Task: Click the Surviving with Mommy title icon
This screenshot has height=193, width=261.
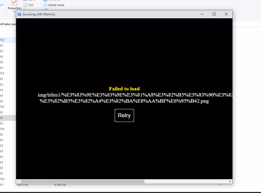Action: (x=19, y=14)
